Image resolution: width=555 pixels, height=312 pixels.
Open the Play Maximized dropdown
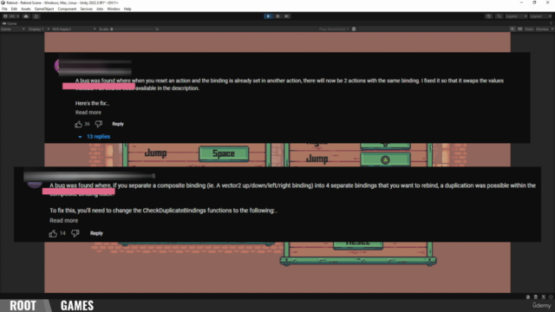pyautogui.click(x=334, y=29)
